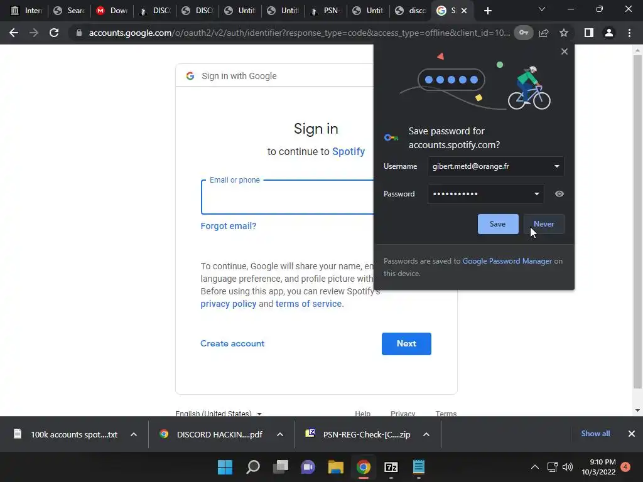Click the Create account button

click(x=232, y=343)
